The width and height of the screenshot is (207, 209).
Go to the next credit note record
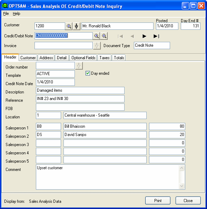click(144, 36)
